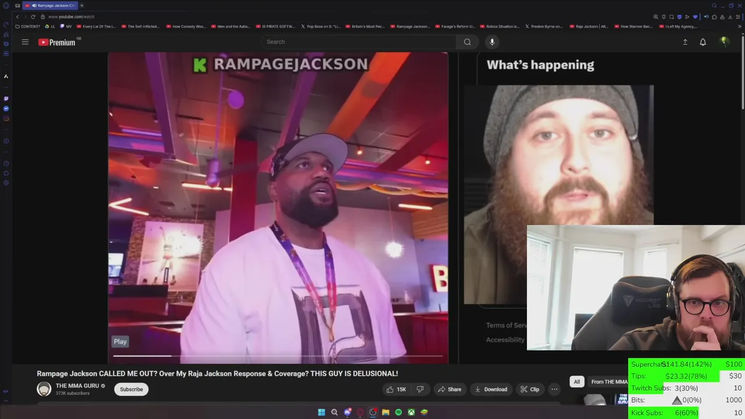Click the Terms of Service link

tap(506, 325)
